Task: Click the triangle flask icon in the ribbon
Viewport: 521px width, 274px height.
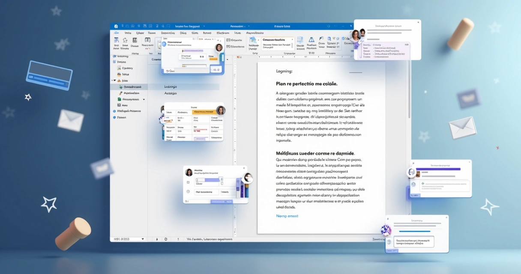Action: pyautogui.click(x=311, y=40)
